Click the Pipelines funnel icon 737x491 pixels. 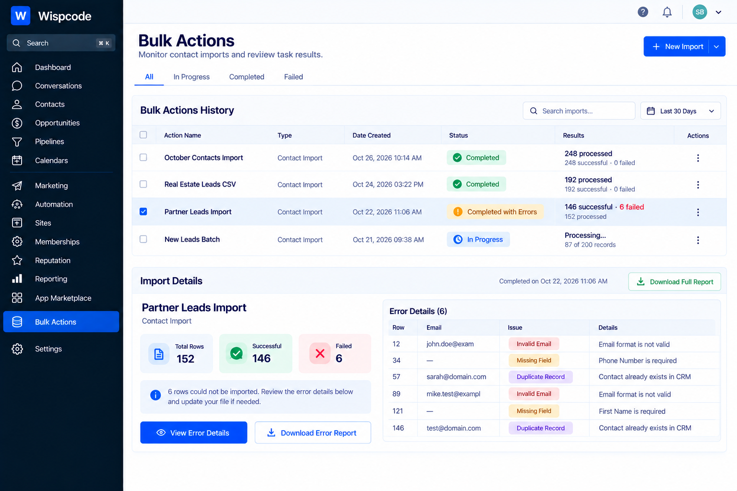(17, 141)
